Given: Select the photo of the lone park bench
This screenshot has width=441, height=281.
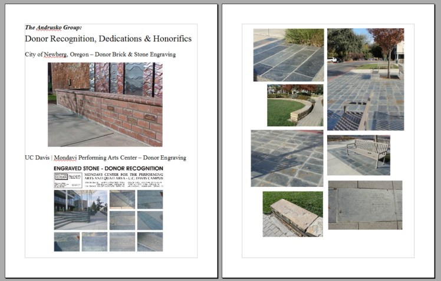Looking at the screenshot, I should [x=358, y=155].
